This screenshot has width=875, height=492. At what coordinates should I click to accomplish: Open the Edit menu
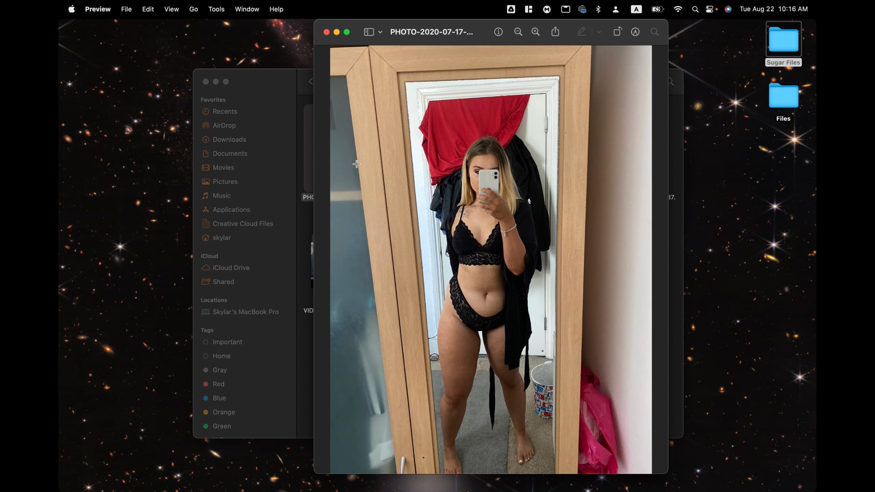148,9
